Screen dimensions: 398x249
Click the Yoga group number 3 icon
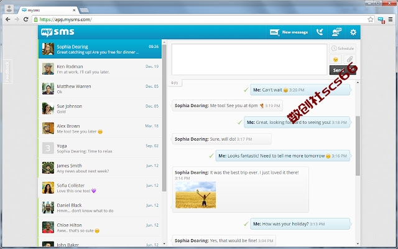click(48, 148)
